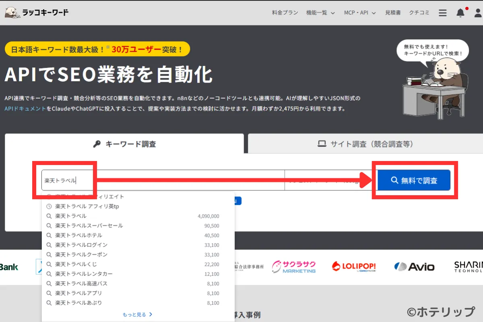Select suggestion 楽天トラベルレンタカー
Viewport: 483px width, 322px height.
coord(138,274)
